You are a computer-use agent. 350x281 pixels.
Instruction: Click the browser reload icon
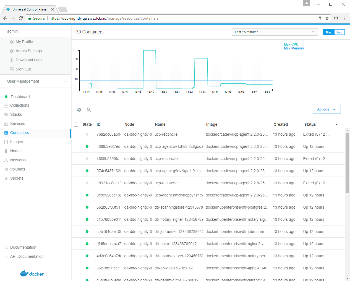[21, 18]
